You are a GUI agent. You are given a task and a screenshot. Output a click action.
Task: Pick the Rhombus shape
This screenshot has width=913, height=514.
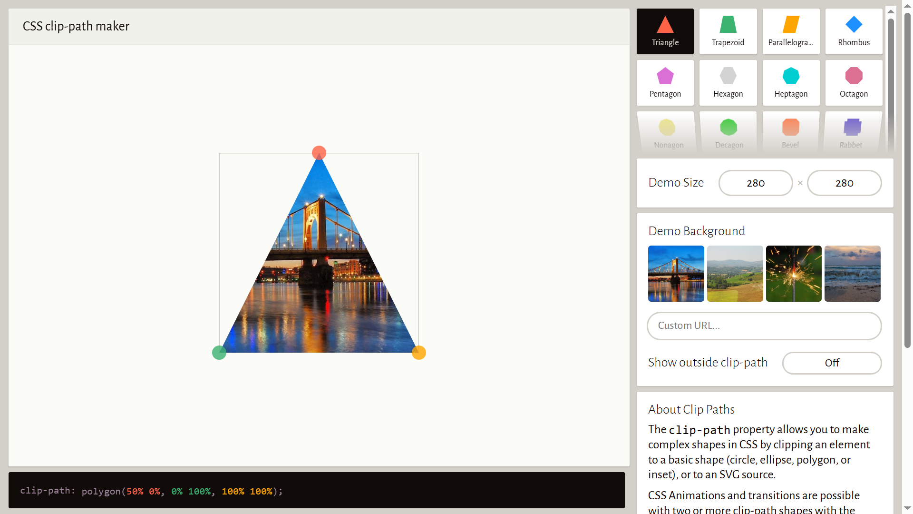(854, 31)
